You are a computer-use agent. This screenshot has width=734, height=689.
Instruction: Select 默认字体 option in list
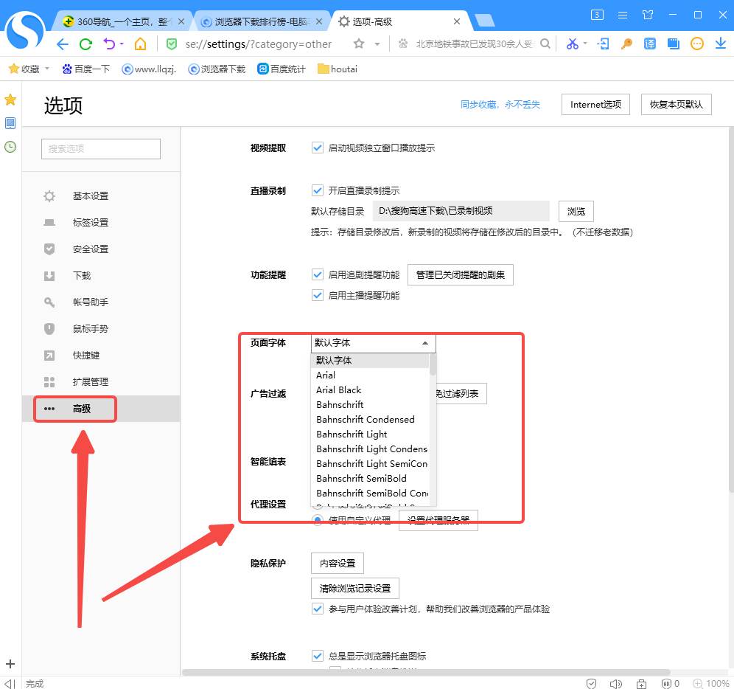tap(370, 360)
